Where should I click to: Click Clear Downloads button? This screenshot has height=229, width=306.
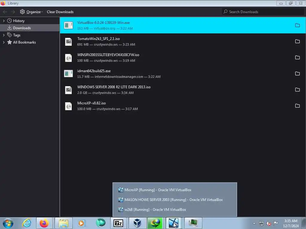(x=60, y=12)
